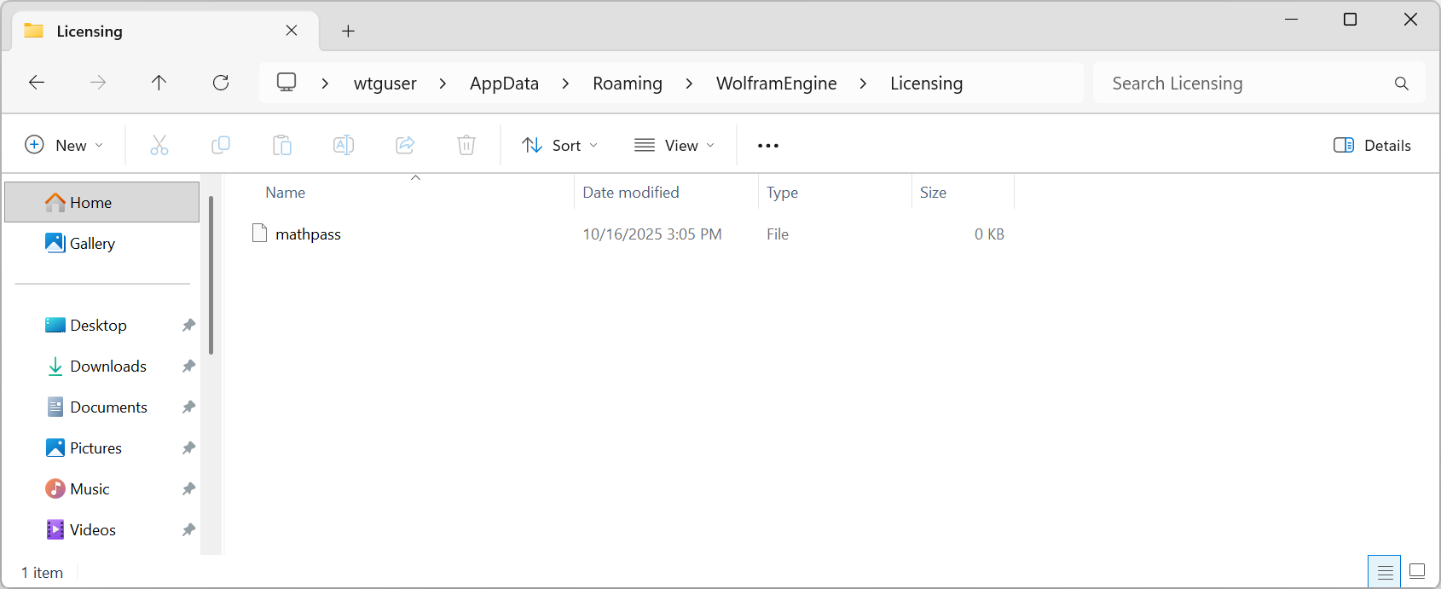Toggle the Details pane
Screen dimensions: 1441x589
click(x=1372, y=146)
